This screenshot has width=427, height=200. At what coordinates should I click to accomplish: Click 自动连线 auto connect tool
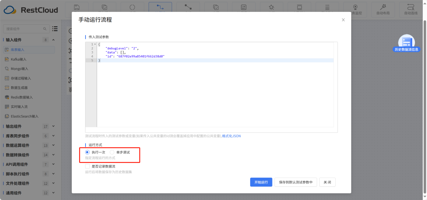coord(411,10)
